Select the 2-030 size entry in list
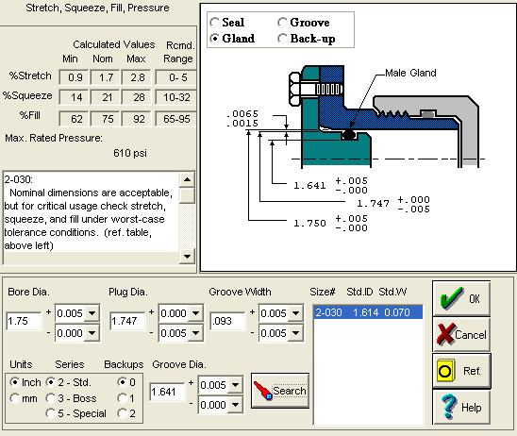This screenshot has height=436, width=517. point(368,312)
